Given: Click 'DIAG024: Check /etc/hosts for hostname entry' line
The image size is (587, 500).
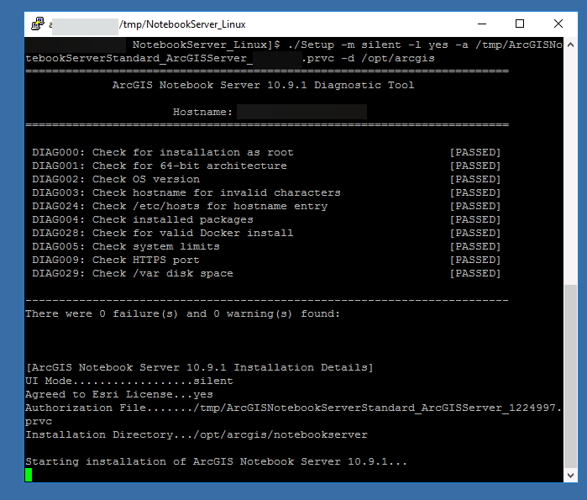Looking at the screenshot, I should tap(180, 207).
